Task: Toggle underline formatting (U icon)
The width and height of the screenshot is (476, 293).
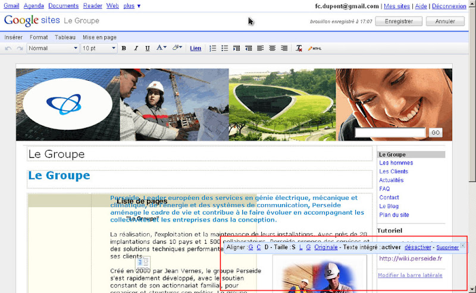Action: [148, 49]
